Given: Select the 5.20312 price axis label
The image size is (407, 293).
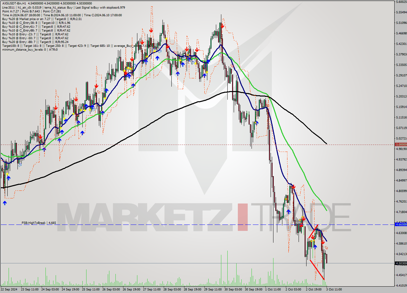Looking at the screenshot, I should (401, 96).
